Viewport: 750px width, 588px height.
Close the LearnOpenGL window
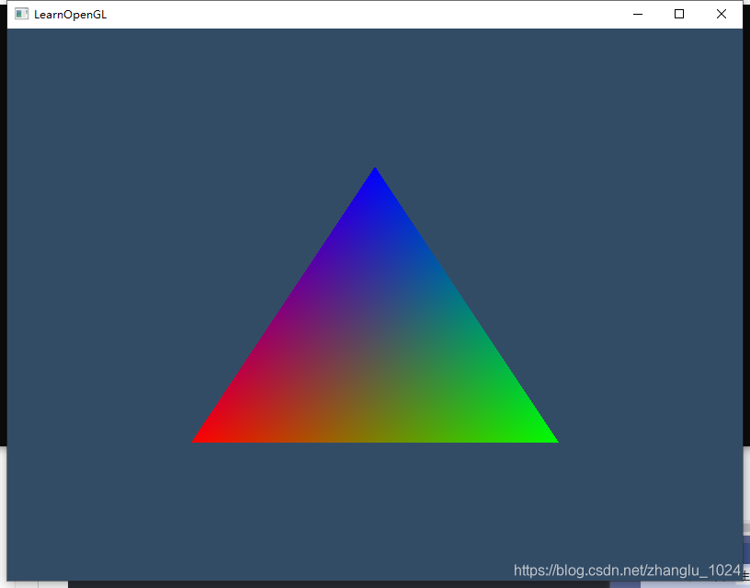722,14
